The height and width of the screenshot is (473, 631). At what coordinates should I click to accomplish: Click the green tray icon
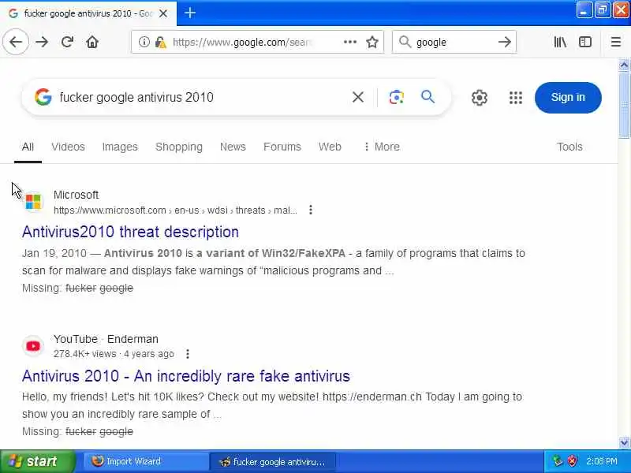(x=558, y=461)
